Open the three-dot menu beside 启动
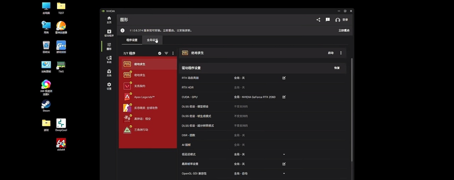 tap(341, 53)
